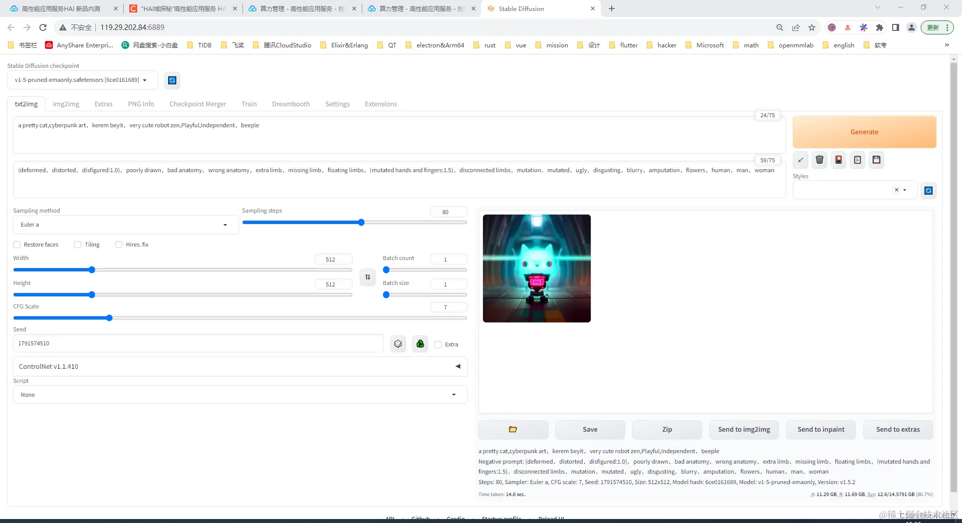This screenshot has height=523, width=962.
Task: Randomize seed with dice icon
Action: click(x=398, y=343)
